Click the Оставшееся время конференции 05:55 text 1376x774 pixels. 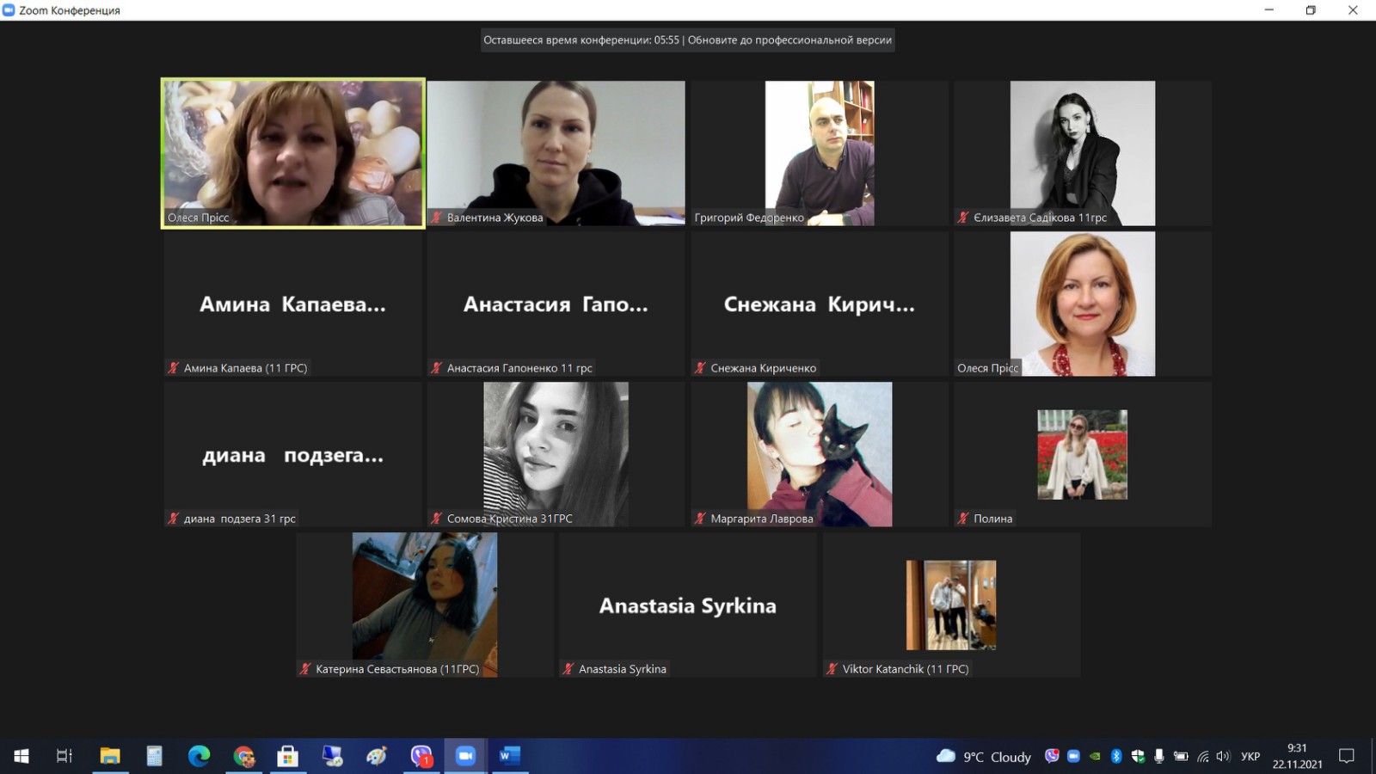(581, 40)
